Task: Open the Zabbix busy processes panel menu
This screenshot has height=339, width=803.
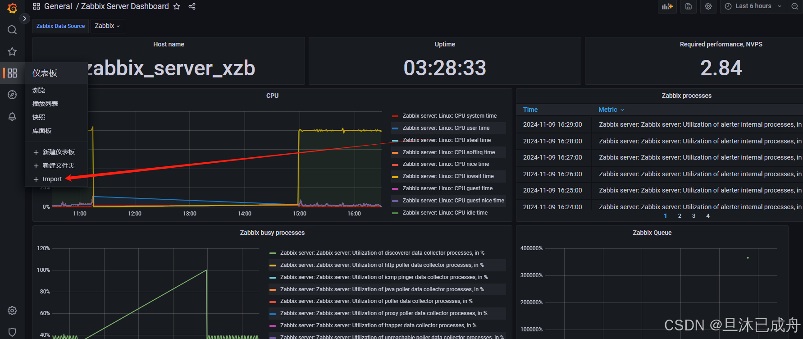Action: click(x=272, y=233)
